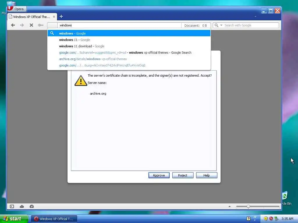The width and height of the screenshot is (298, 223).
Task: Select the 'windows 11 - Google' suggestion
Action: [x=129, y=39]
